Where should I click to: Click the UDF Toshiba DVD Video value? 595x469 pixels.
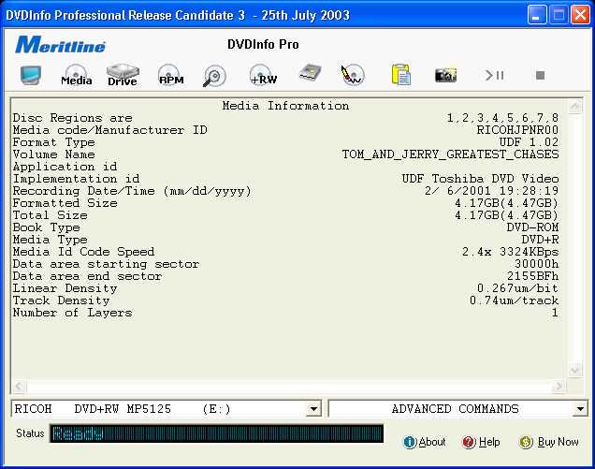click(480, 179)
